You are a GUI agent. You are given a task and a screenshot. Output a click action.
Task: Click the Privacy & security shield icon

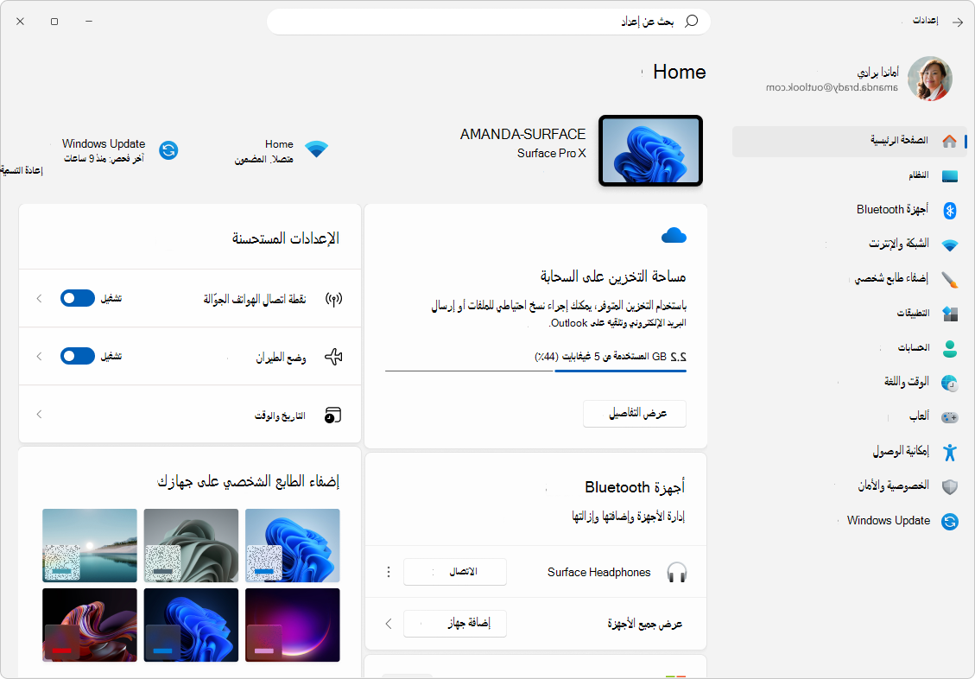point(949,486)
